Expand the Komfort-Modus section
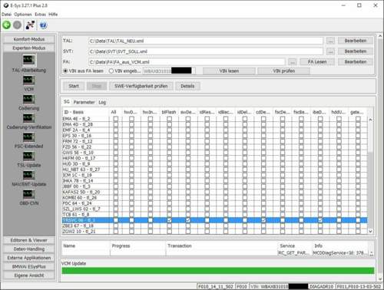The height and width of the screenshot is (290, 384). coord(29,39)
